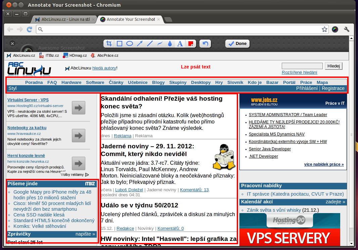The width and height of the screenshot is (358, 250).
Task: Bookmark this page with the star
Action: pyautogui.click(x=324, y=29)
